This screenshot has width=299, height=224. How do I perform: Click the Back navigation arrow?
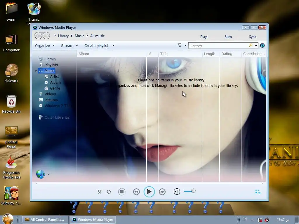tap(38, 36)
